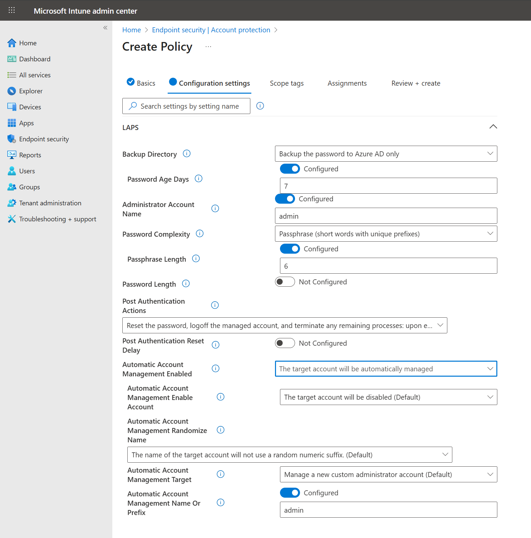Click the Home house icon in sidebar
This screenshot has width=531, height=538.
[x=12, y=43]
